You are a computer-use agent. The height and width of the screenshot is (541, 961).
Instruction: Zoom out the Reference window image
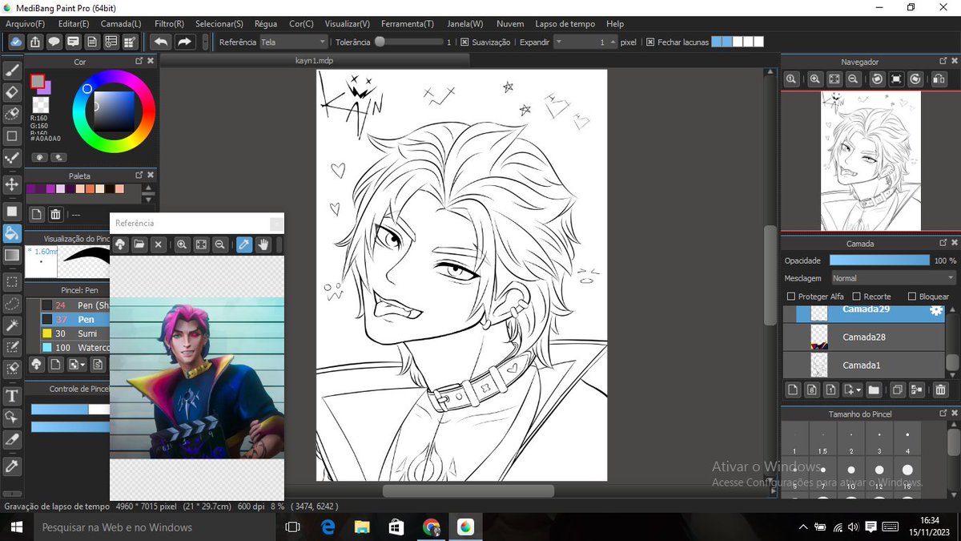pyautogui.click(x=219, y=244)
